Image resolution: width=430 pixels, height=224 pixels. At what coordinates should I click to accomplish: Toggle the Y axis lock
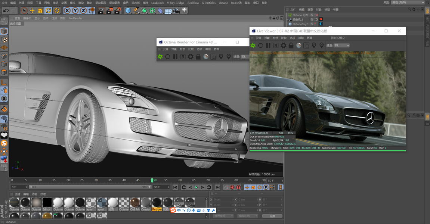pos(75,11)
